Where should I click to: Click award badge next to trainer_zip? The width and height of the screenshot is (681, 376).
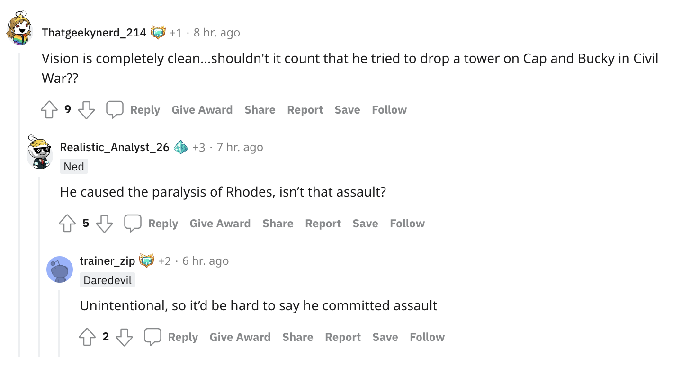(x=147, y=260)
